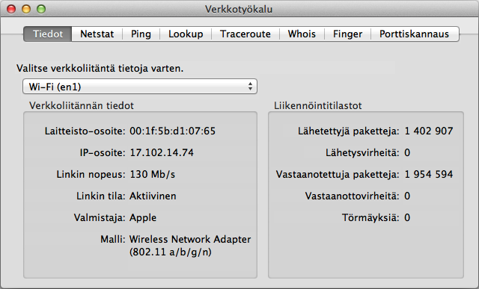479x289 pixels.
Task: Click the Lähetettyjä paketteja label
Action: coord(349,131)
